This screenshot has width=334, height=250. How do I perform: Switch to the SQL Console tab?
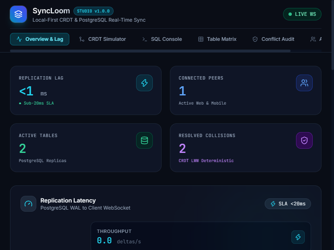coord(162,39)
